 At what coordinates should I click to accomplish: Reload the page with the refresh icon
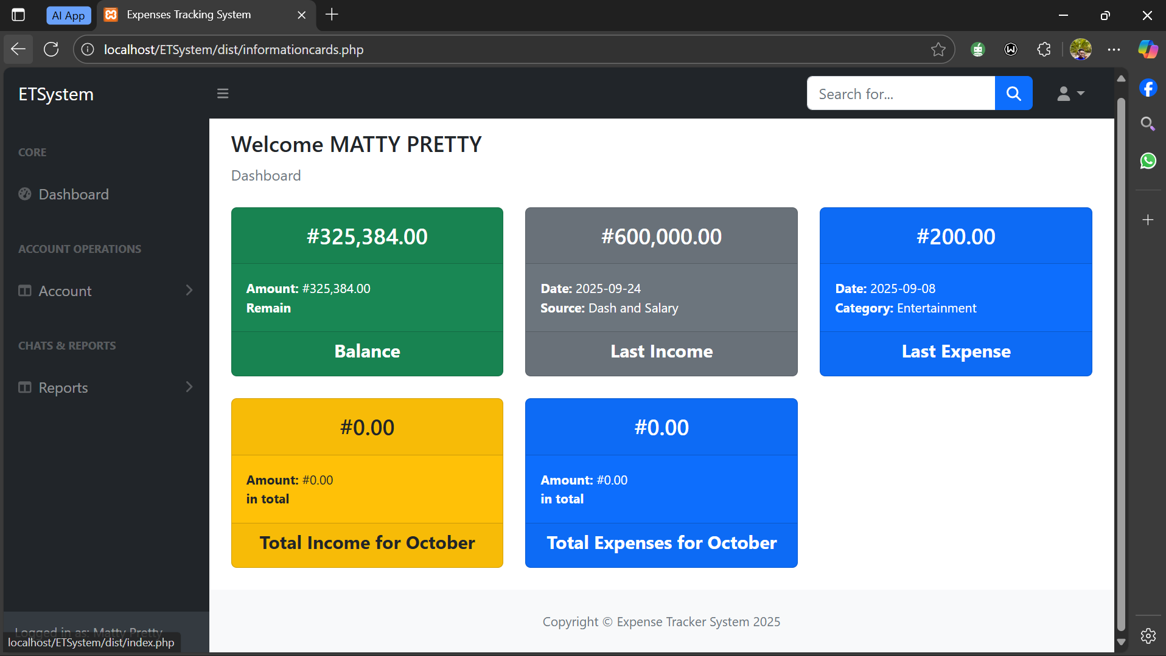51,50
